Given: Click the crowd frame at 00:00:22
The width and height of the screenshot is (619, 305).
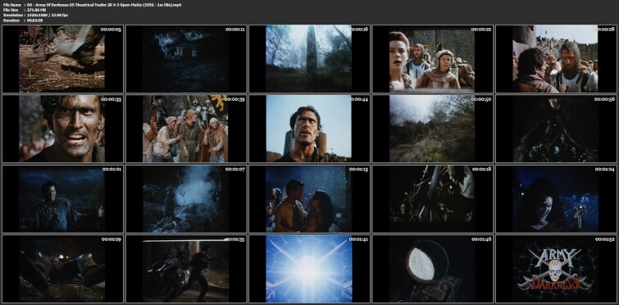Looking at the screenshot, I should (433, 59).
